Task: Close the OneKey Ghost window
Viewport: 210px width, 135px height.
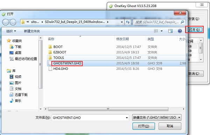Action: [202, 5]
